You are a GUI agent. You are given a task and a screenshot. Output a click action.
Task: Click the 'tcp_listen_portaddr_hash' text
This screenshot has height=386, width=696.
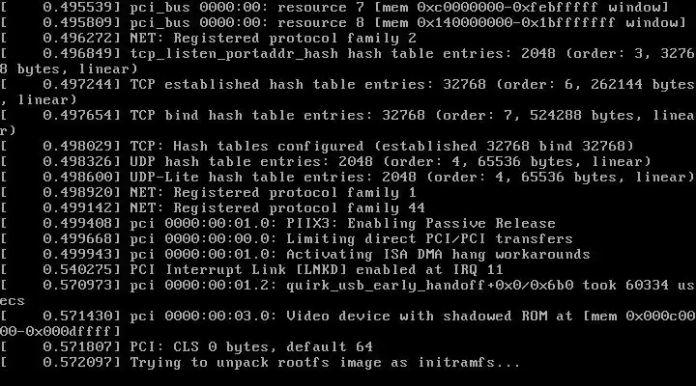point(234,54)
